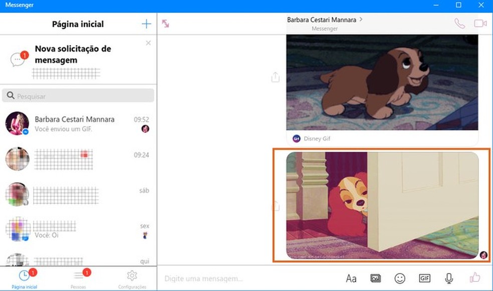This screenshot has height=291, width=493.
Task: Select the Página inicial tab
Action: tap(26, 277)
